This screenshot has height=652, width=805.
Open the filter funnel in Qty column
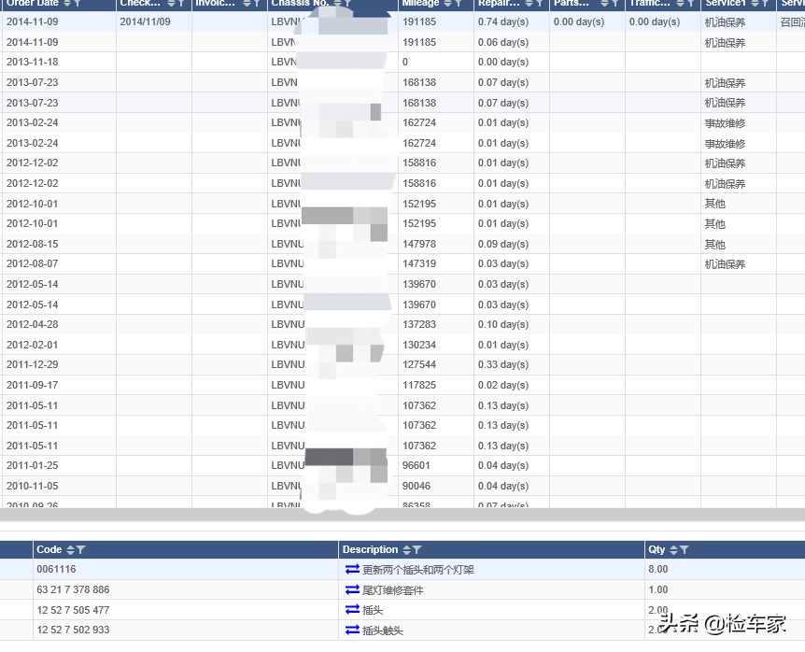685,550
